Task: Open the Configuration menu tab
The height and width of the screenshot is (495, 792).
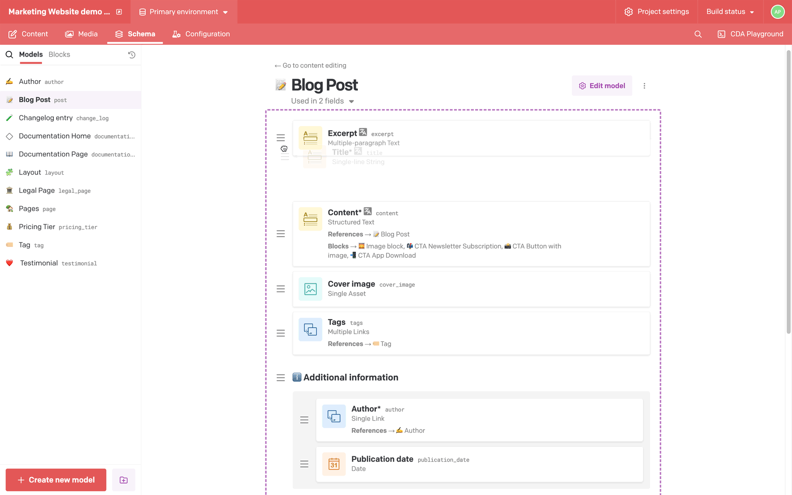Action: (x=201, y=34)
